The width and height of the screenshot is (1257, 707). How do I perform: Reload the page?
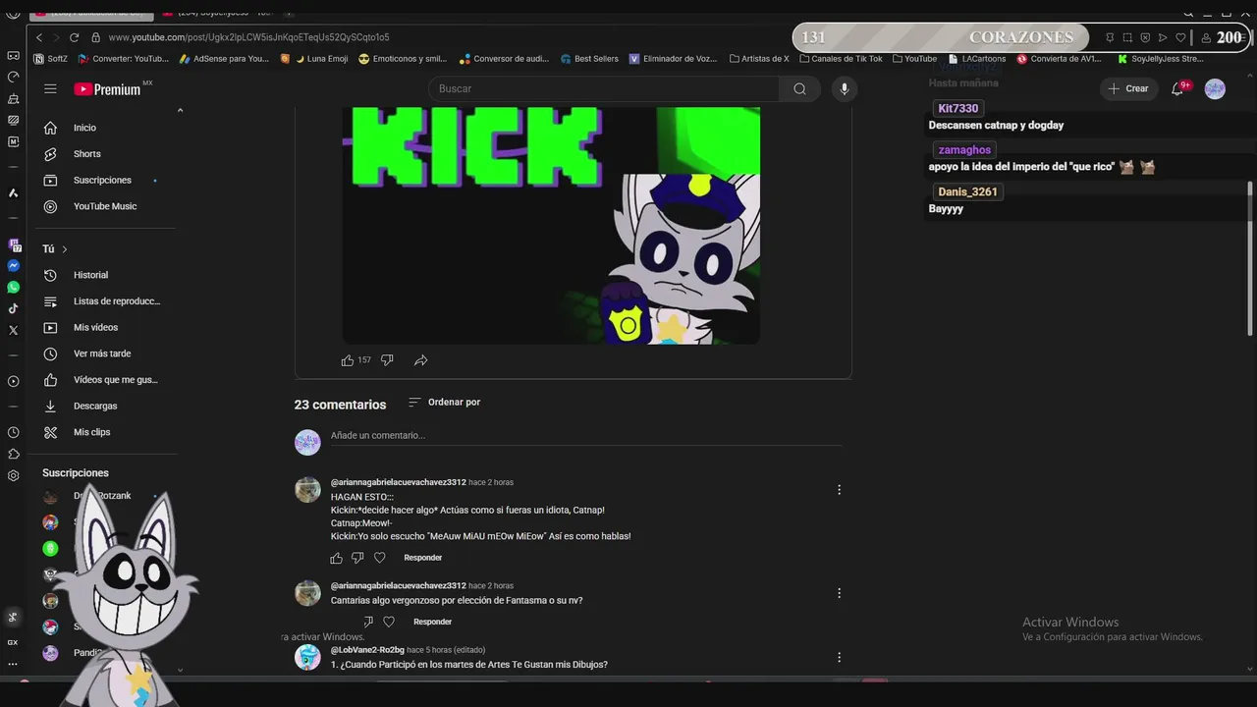click(74, 37)
